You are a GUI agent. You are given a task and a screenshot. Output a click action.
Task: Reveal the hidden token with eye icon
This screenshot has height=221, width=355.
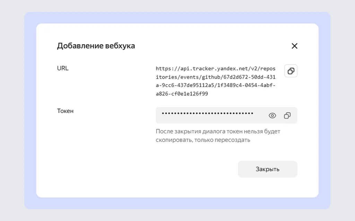pyautogui.click(x=272, y=115)
